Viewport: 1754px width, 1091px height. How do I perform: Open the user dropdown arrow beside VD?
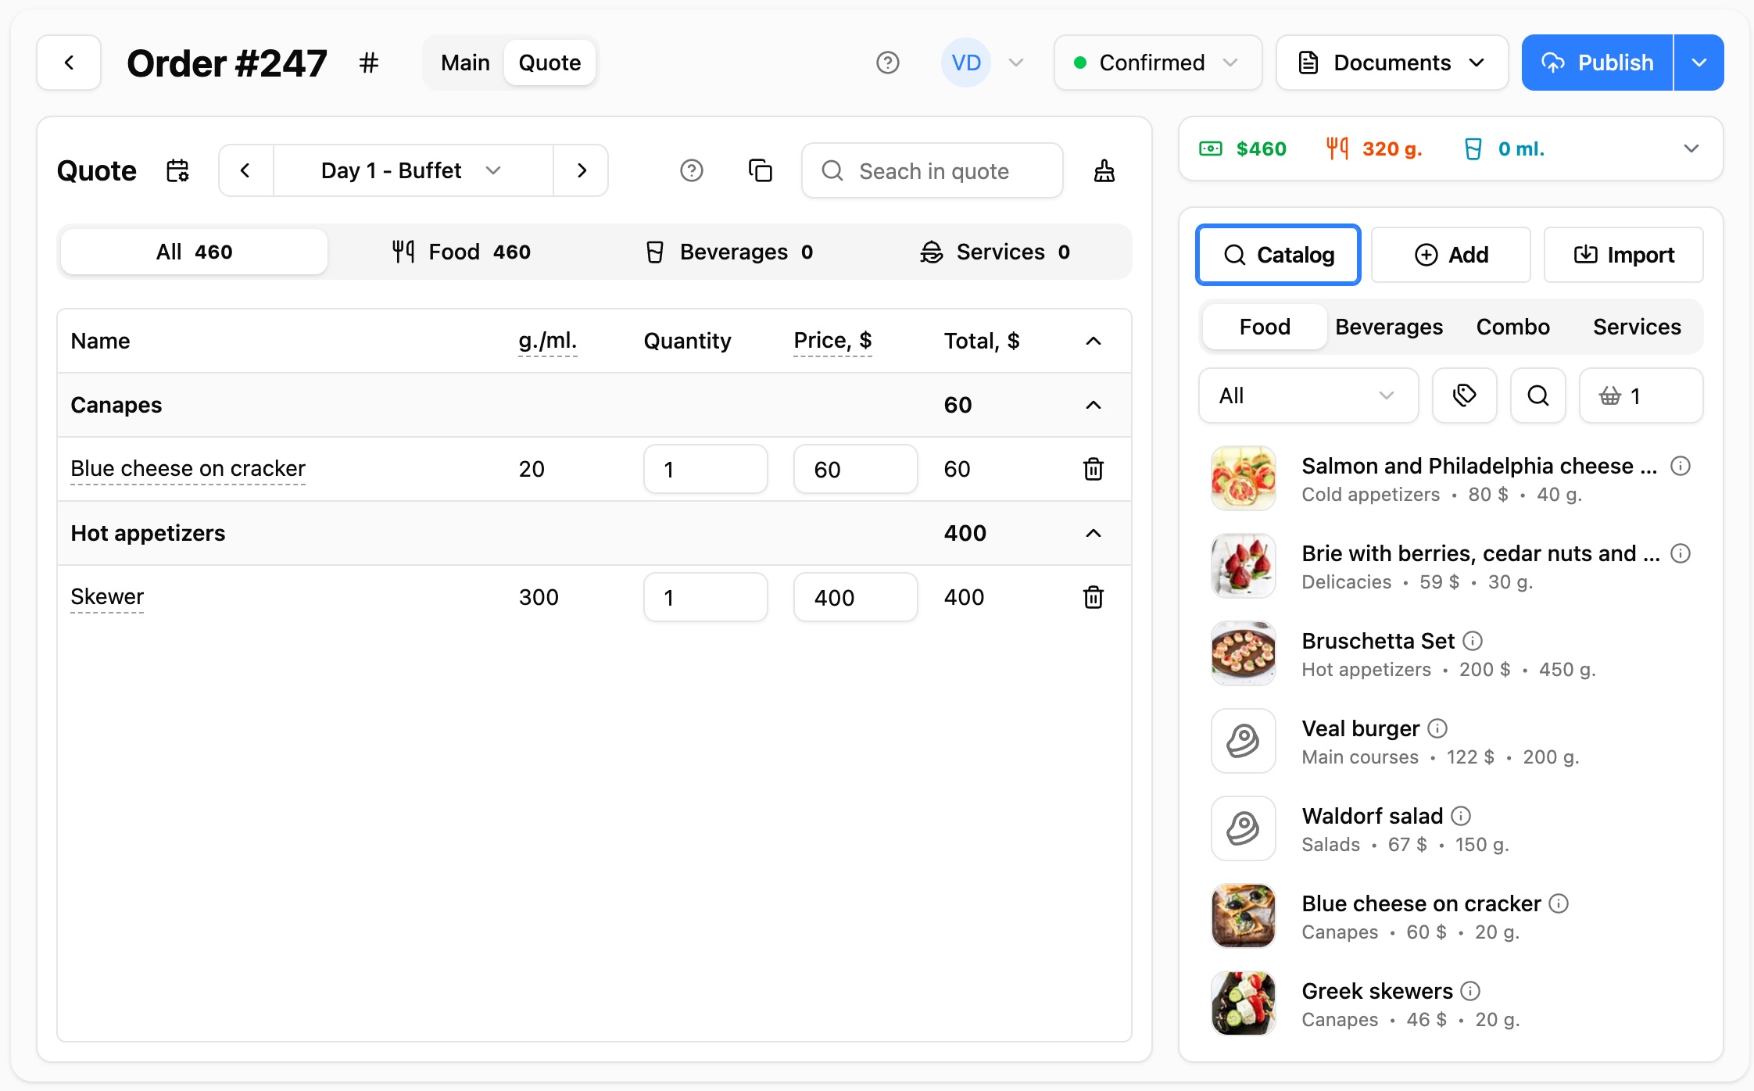point(1016,63)
